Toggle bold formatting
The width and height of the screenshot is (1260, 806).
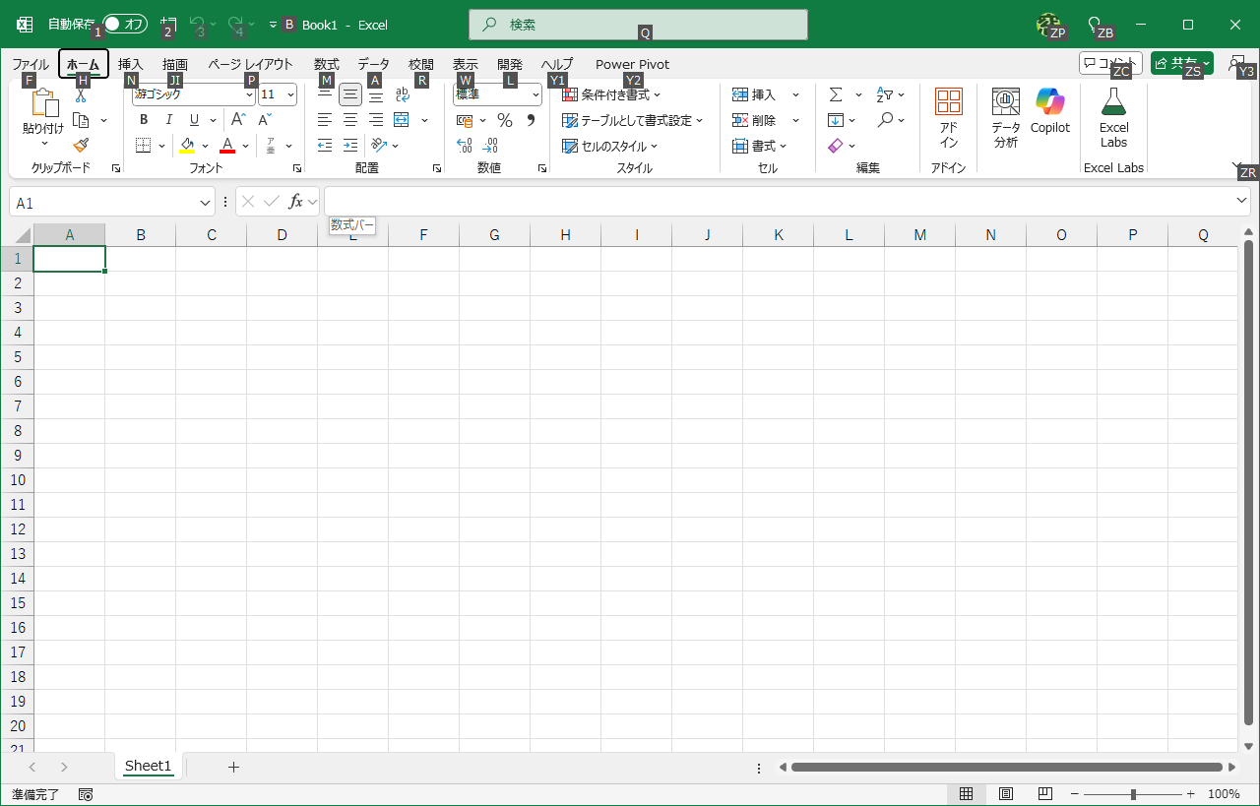144,120
